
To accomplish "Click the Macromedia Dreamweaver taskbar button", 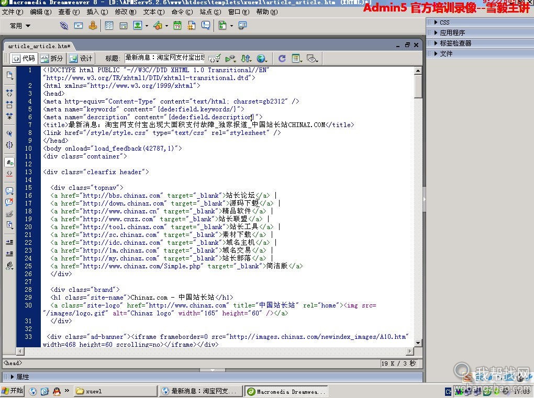I will coord(287,391).
